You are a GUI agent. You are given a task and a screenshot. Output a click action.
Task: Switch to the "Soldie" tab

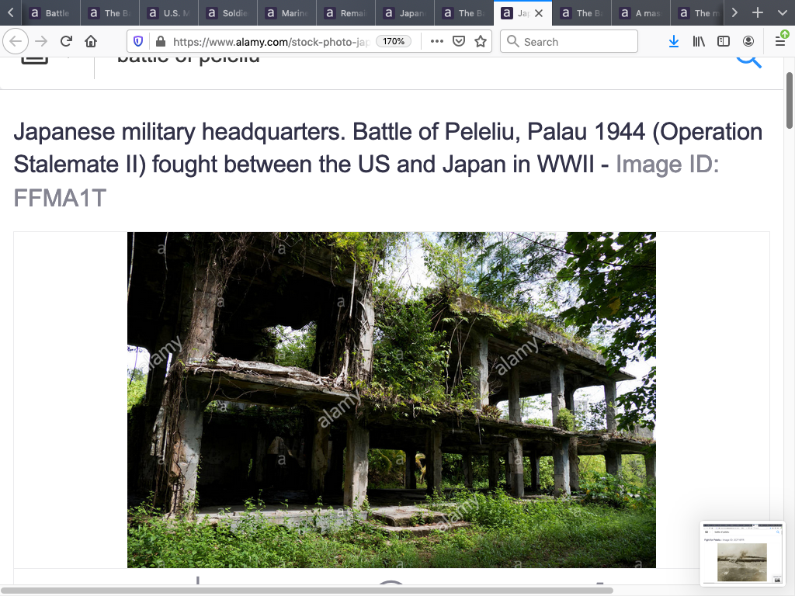click(x=229, y=13)
